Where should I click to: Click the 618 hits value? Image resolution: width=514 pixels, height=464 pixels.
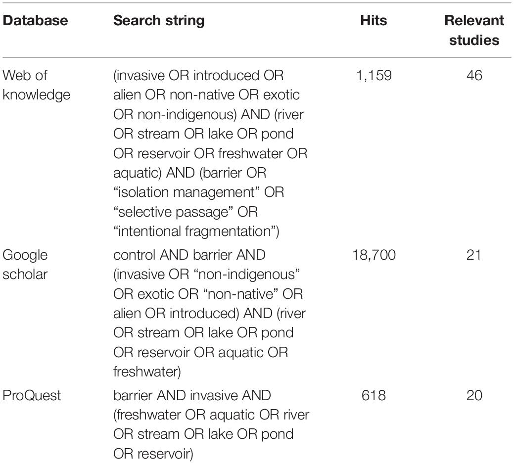[374, 395]
